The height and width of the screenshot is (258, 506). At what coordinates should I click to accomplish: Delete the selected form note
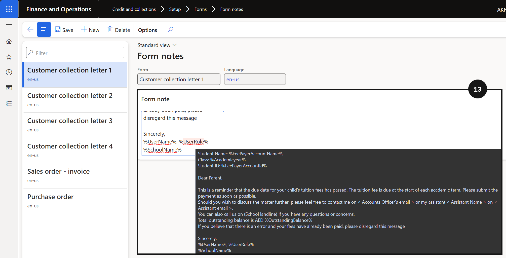click(x=119, y=30)
